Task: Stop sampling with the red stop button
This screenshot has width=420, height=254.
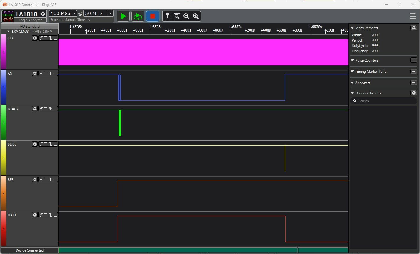Action: pyautogui.click(x=153, y=16)
